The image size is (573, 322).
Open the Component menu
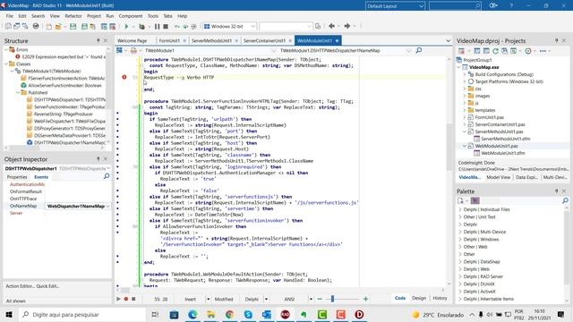[x=131, y=16]
